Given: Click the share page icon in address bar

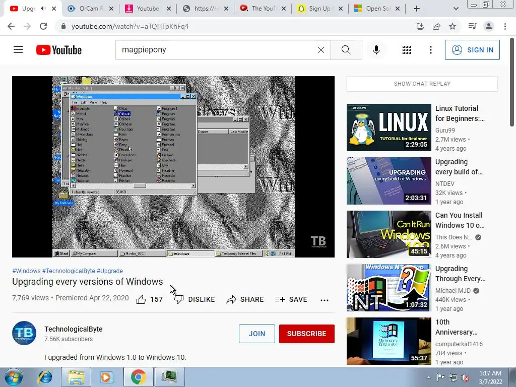Looking at the screenshot, I should point(436,26).
